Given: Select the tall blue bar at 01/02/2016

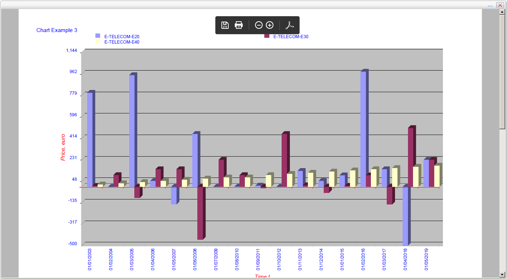Looking at the screenshot, I should pyautogui.click(x=363, y=129).
